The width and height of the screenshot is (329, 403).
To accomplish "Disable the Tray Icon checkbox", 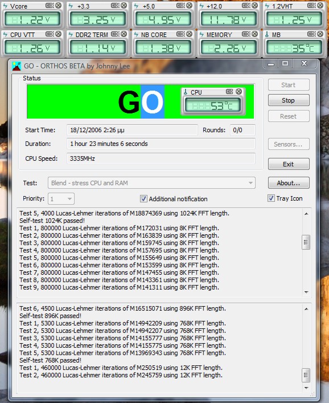I will 271,198.
